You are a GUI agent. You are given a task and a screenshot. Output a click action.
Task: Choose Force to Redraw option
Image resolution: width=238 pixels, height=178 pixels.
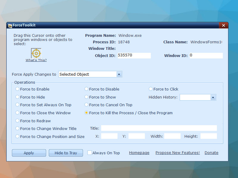pyautogui.click(x=18, y=121)
